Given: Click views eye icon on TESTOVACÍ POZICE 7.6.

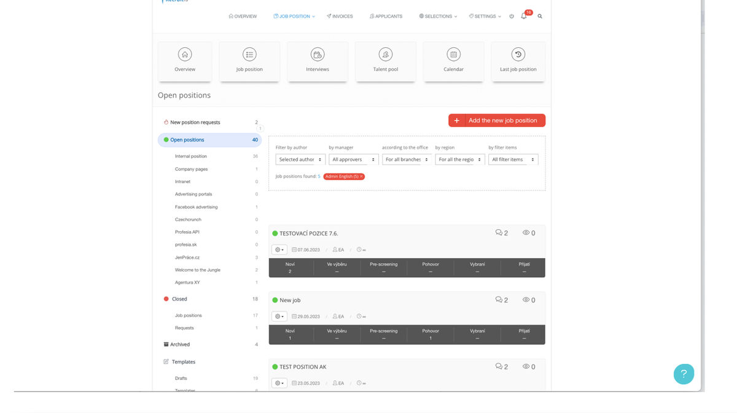Looking at the screenshot, I should [526, 233].
